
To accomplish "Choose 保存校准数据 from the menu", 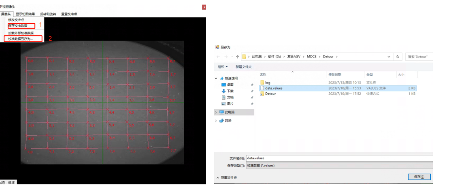I will 21,26.
